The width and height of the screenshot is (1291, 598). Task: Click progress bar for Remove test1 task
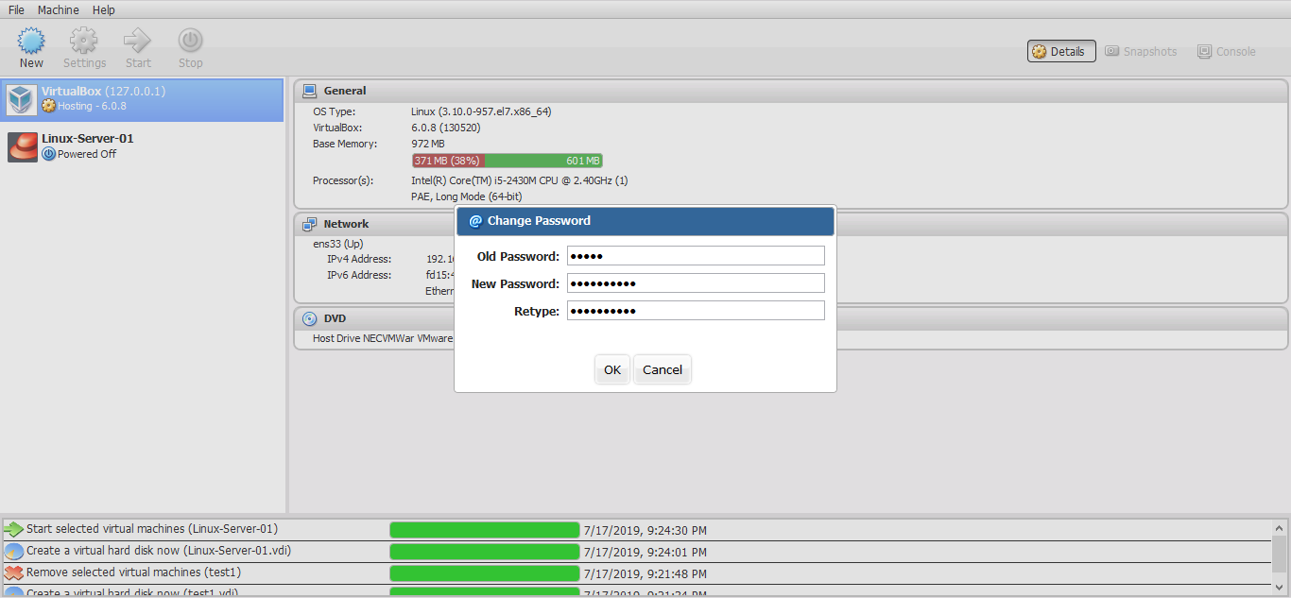coord(484,573)
